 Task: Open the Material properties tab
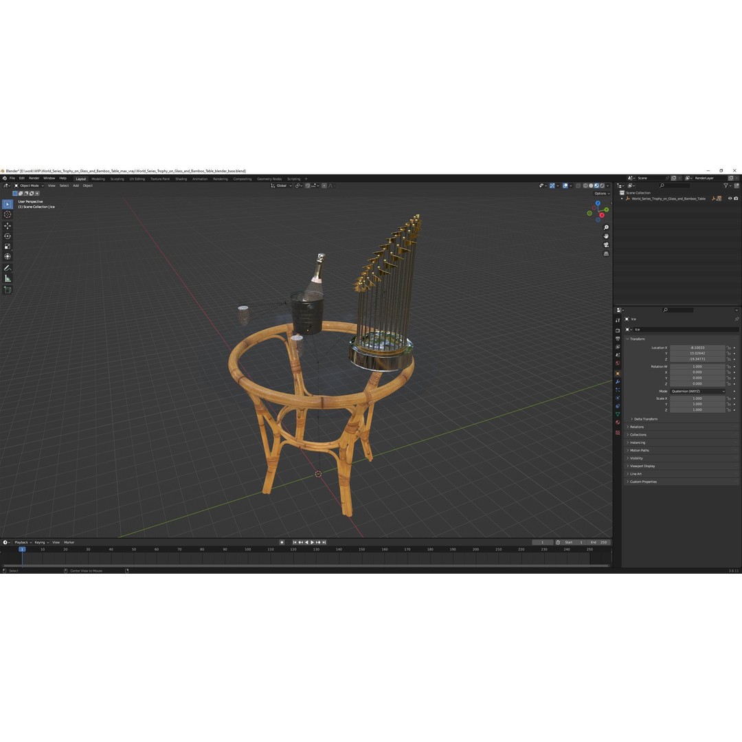[x=618, y=422]
